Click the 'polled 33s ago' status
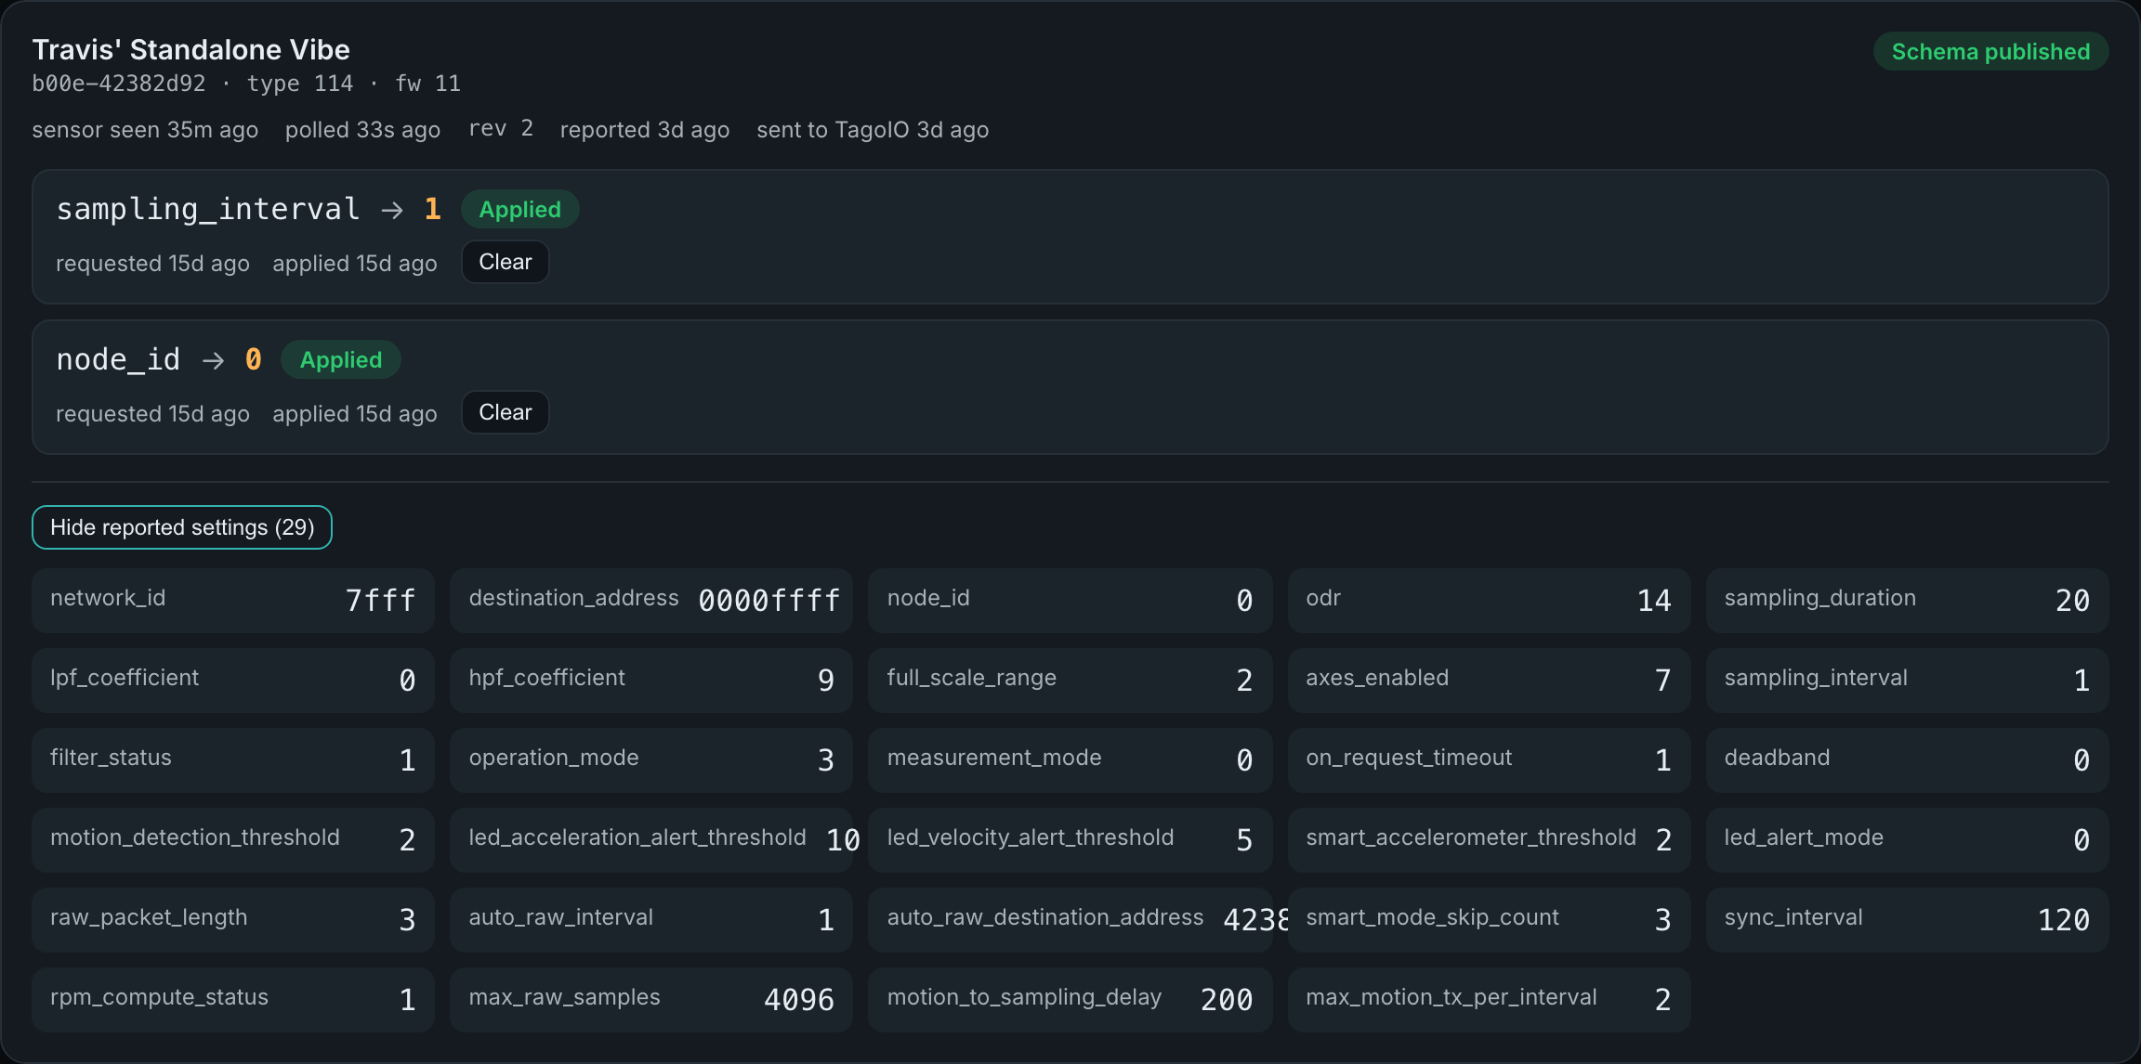Viewport: 2141px width, 1064px height. (362, 129)
